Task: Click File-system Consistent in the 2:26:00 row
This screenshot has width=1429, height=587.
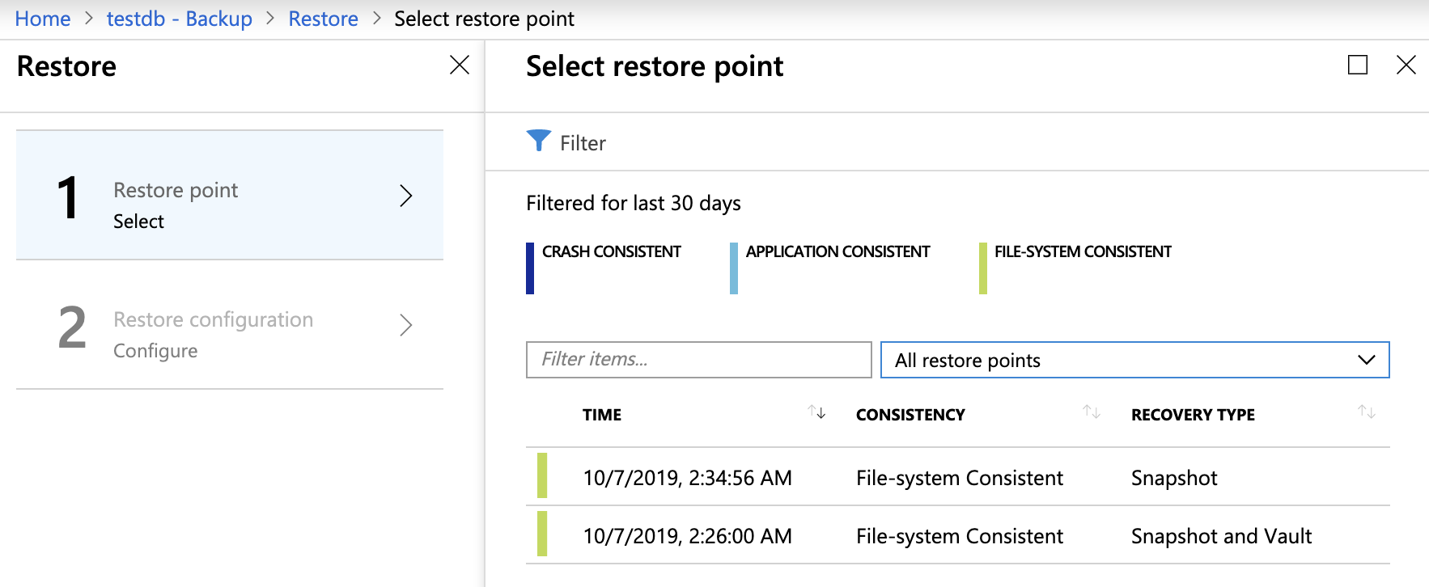Action: pos(960,536)
